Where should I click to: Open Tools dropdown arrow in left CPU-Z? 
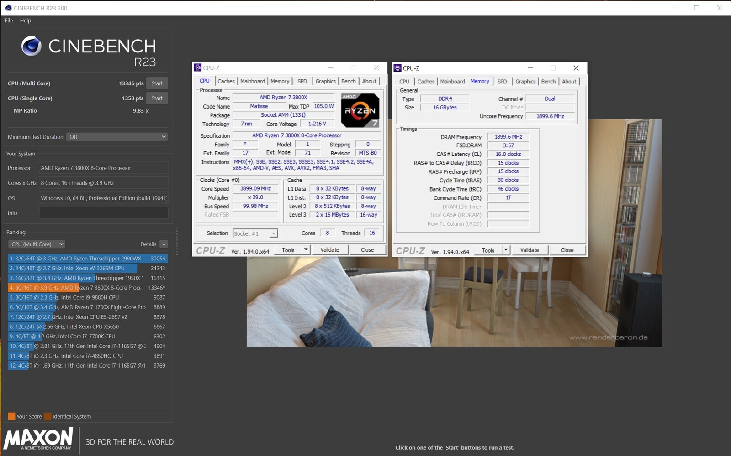coord(306,250)
